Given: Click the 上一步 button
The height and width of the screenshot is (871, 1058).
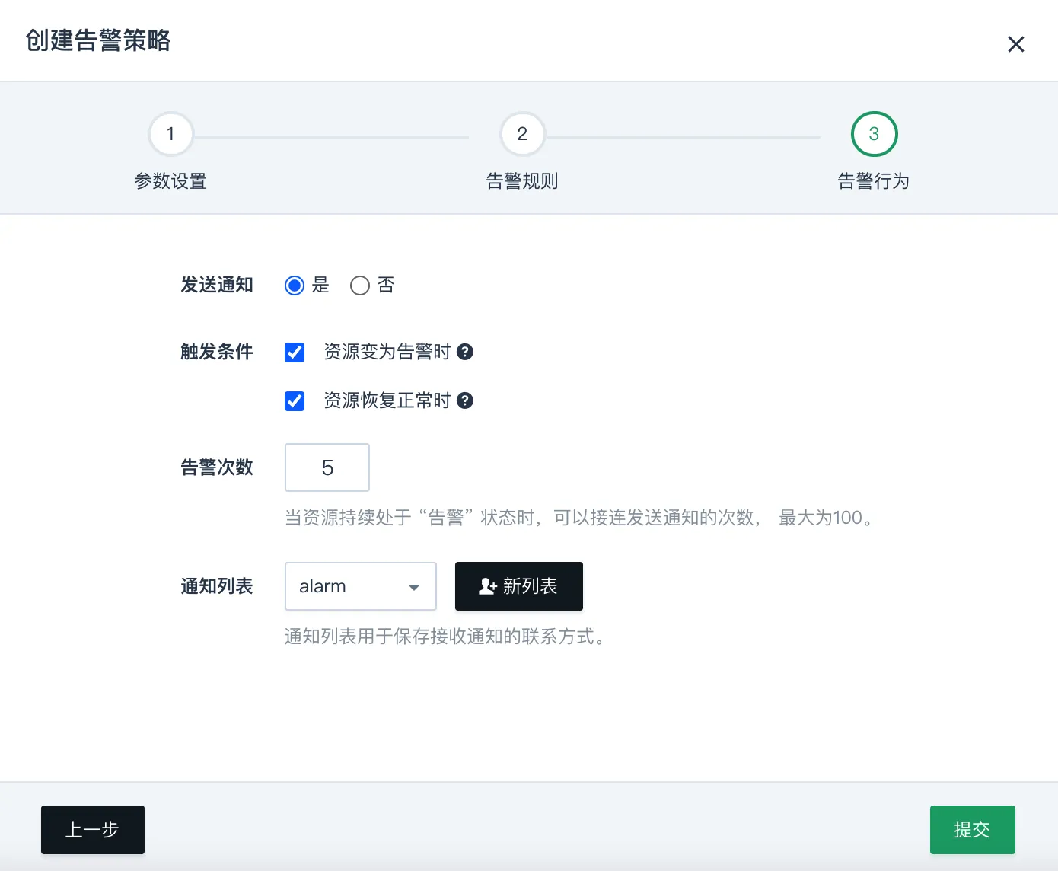Looking at the screenshot, I should pyautogui.click(x=93, y=830).
